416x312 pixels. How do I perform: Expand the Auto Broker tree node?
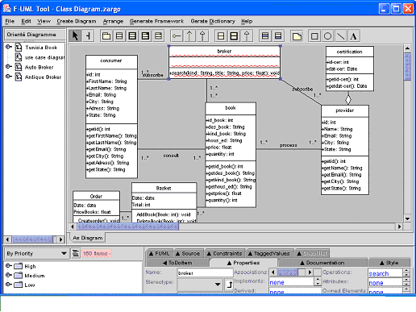[9, 66]
